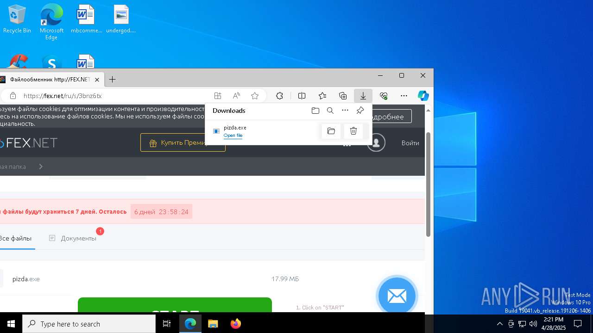The width and height of the screenshot is (593, 333).
Task: Open File Explorer from taskbar
Action: 213,324
